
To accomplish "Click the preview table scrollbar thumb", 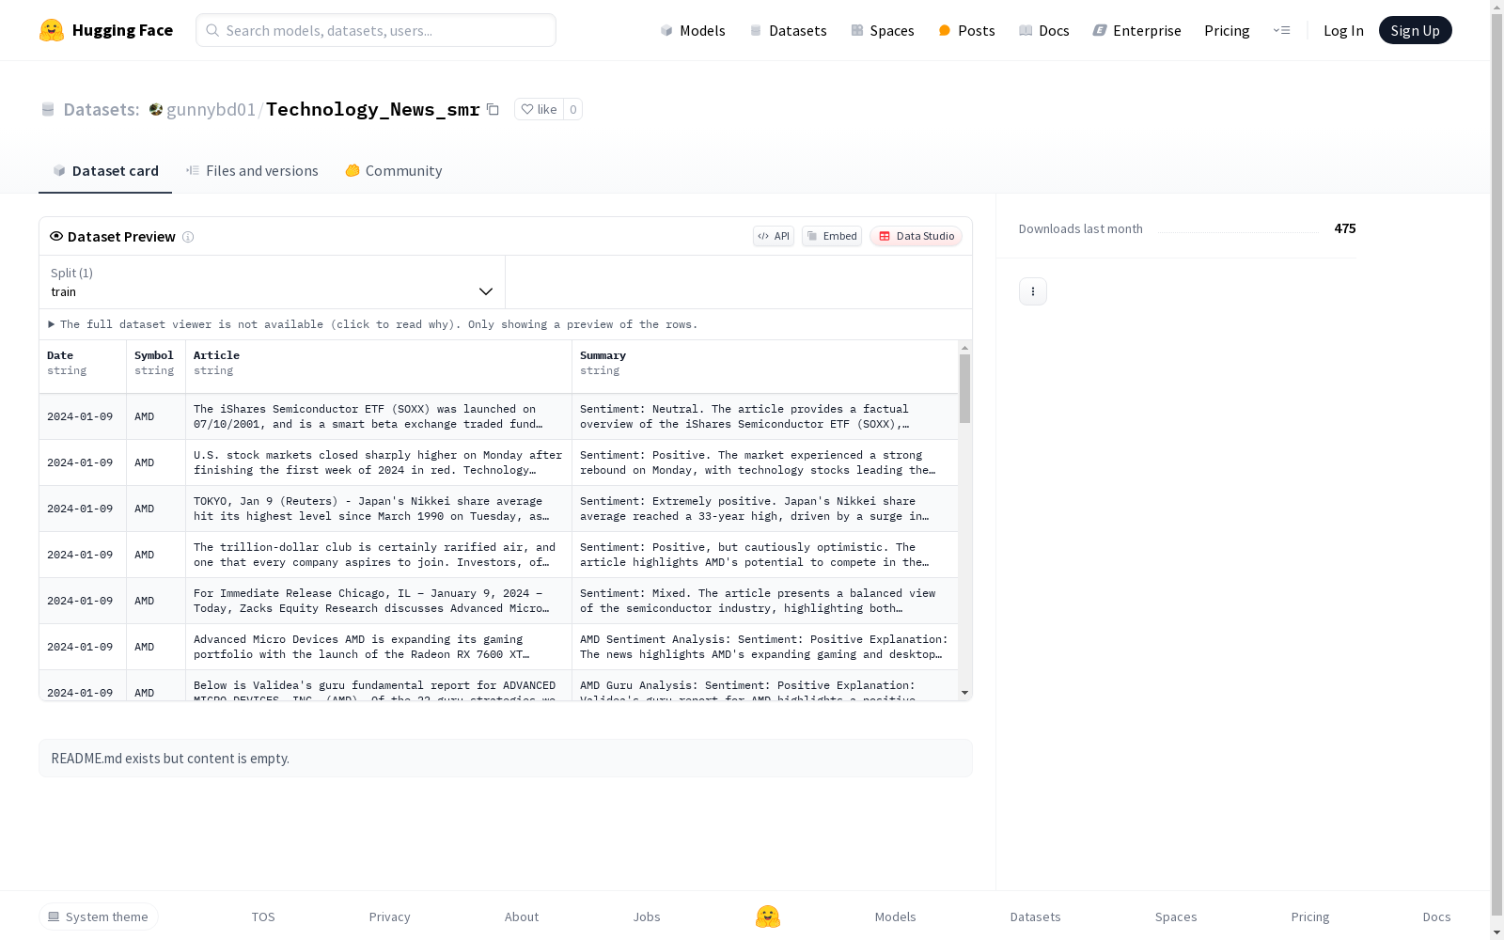I will (964, 388).
